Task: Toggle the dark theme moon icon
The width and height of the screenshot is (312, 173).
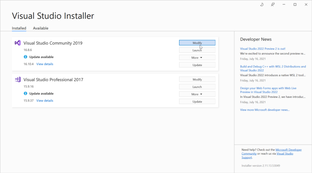Action: click(262, 5)
